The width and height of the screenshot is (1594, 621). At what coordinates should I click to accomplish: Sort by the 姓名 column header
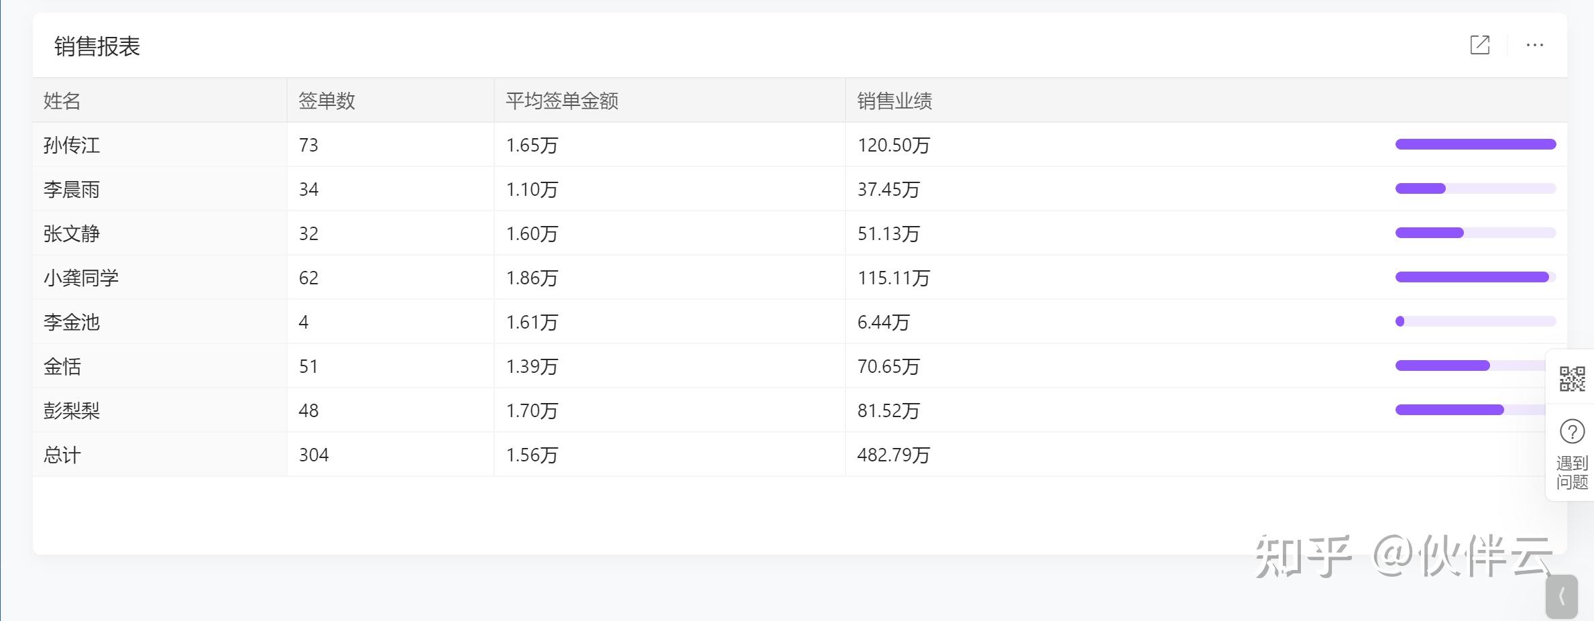(x=62, y=101)
